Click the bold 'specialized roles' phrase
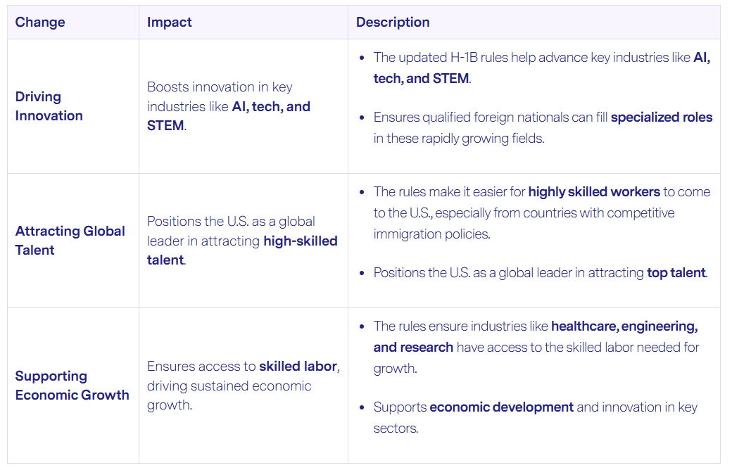The width and height of the screenshot is (732, 470). pyautogui.click(x=662, y=118)
